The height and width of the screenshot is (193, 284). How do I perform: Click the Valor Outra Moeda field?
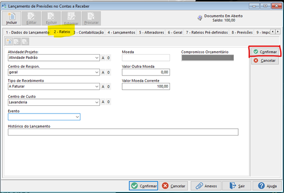tap(146, 72)
